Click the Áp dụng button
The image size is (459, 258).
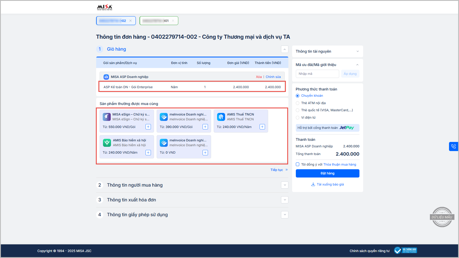click(350, 74)
